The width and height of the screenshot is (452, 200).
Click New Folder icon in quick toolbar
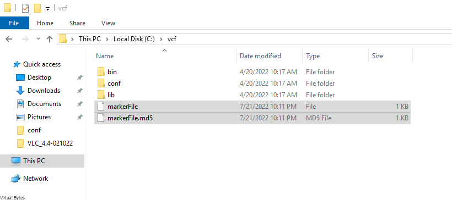38,8
